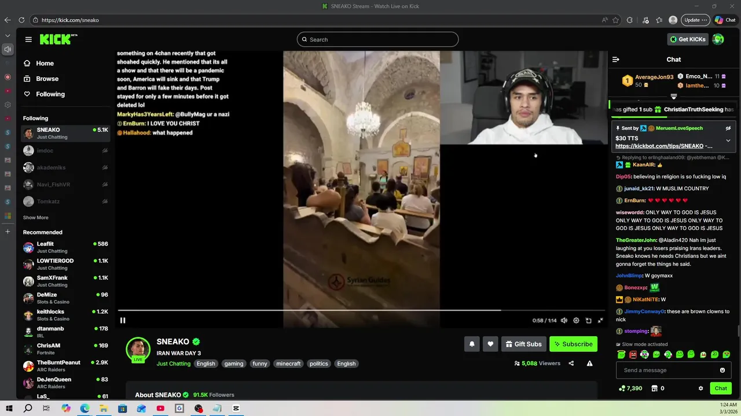
Task: Open the offline imdoc channel
Action: tap(65, 151)
